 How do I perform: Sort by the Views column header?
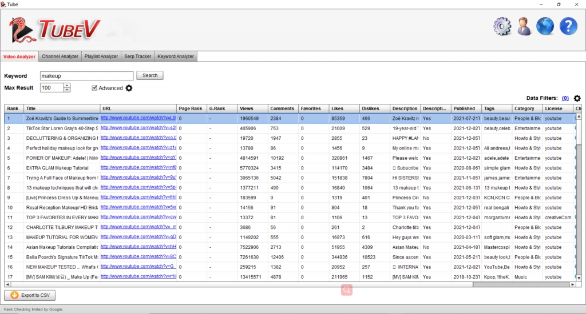pos(252,108)
